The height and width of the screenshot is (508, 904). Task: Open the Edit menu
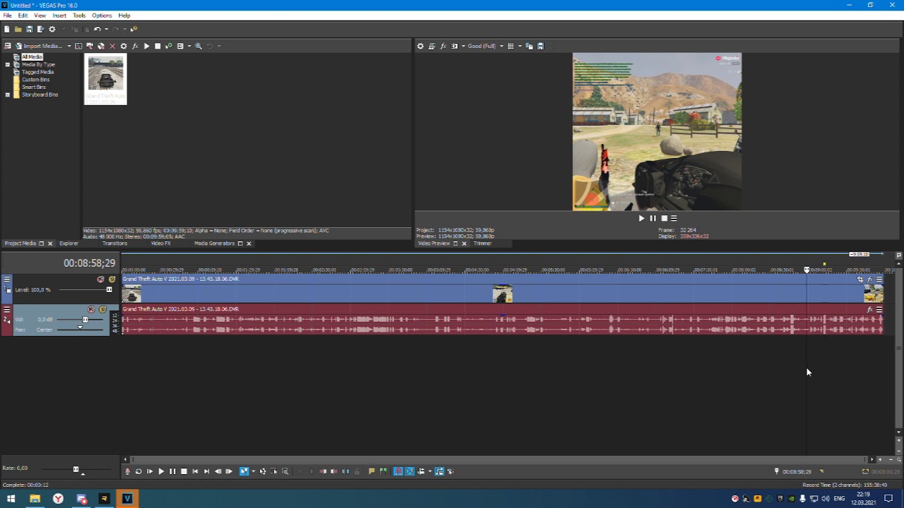click(x=23, y=16)
